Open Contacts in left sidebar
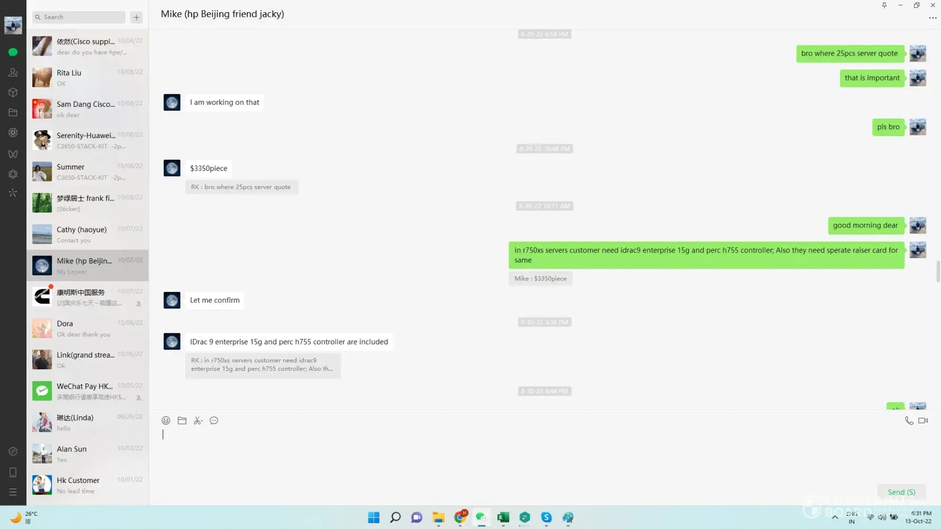The image size is (941, 529). [x=13, y=72]
